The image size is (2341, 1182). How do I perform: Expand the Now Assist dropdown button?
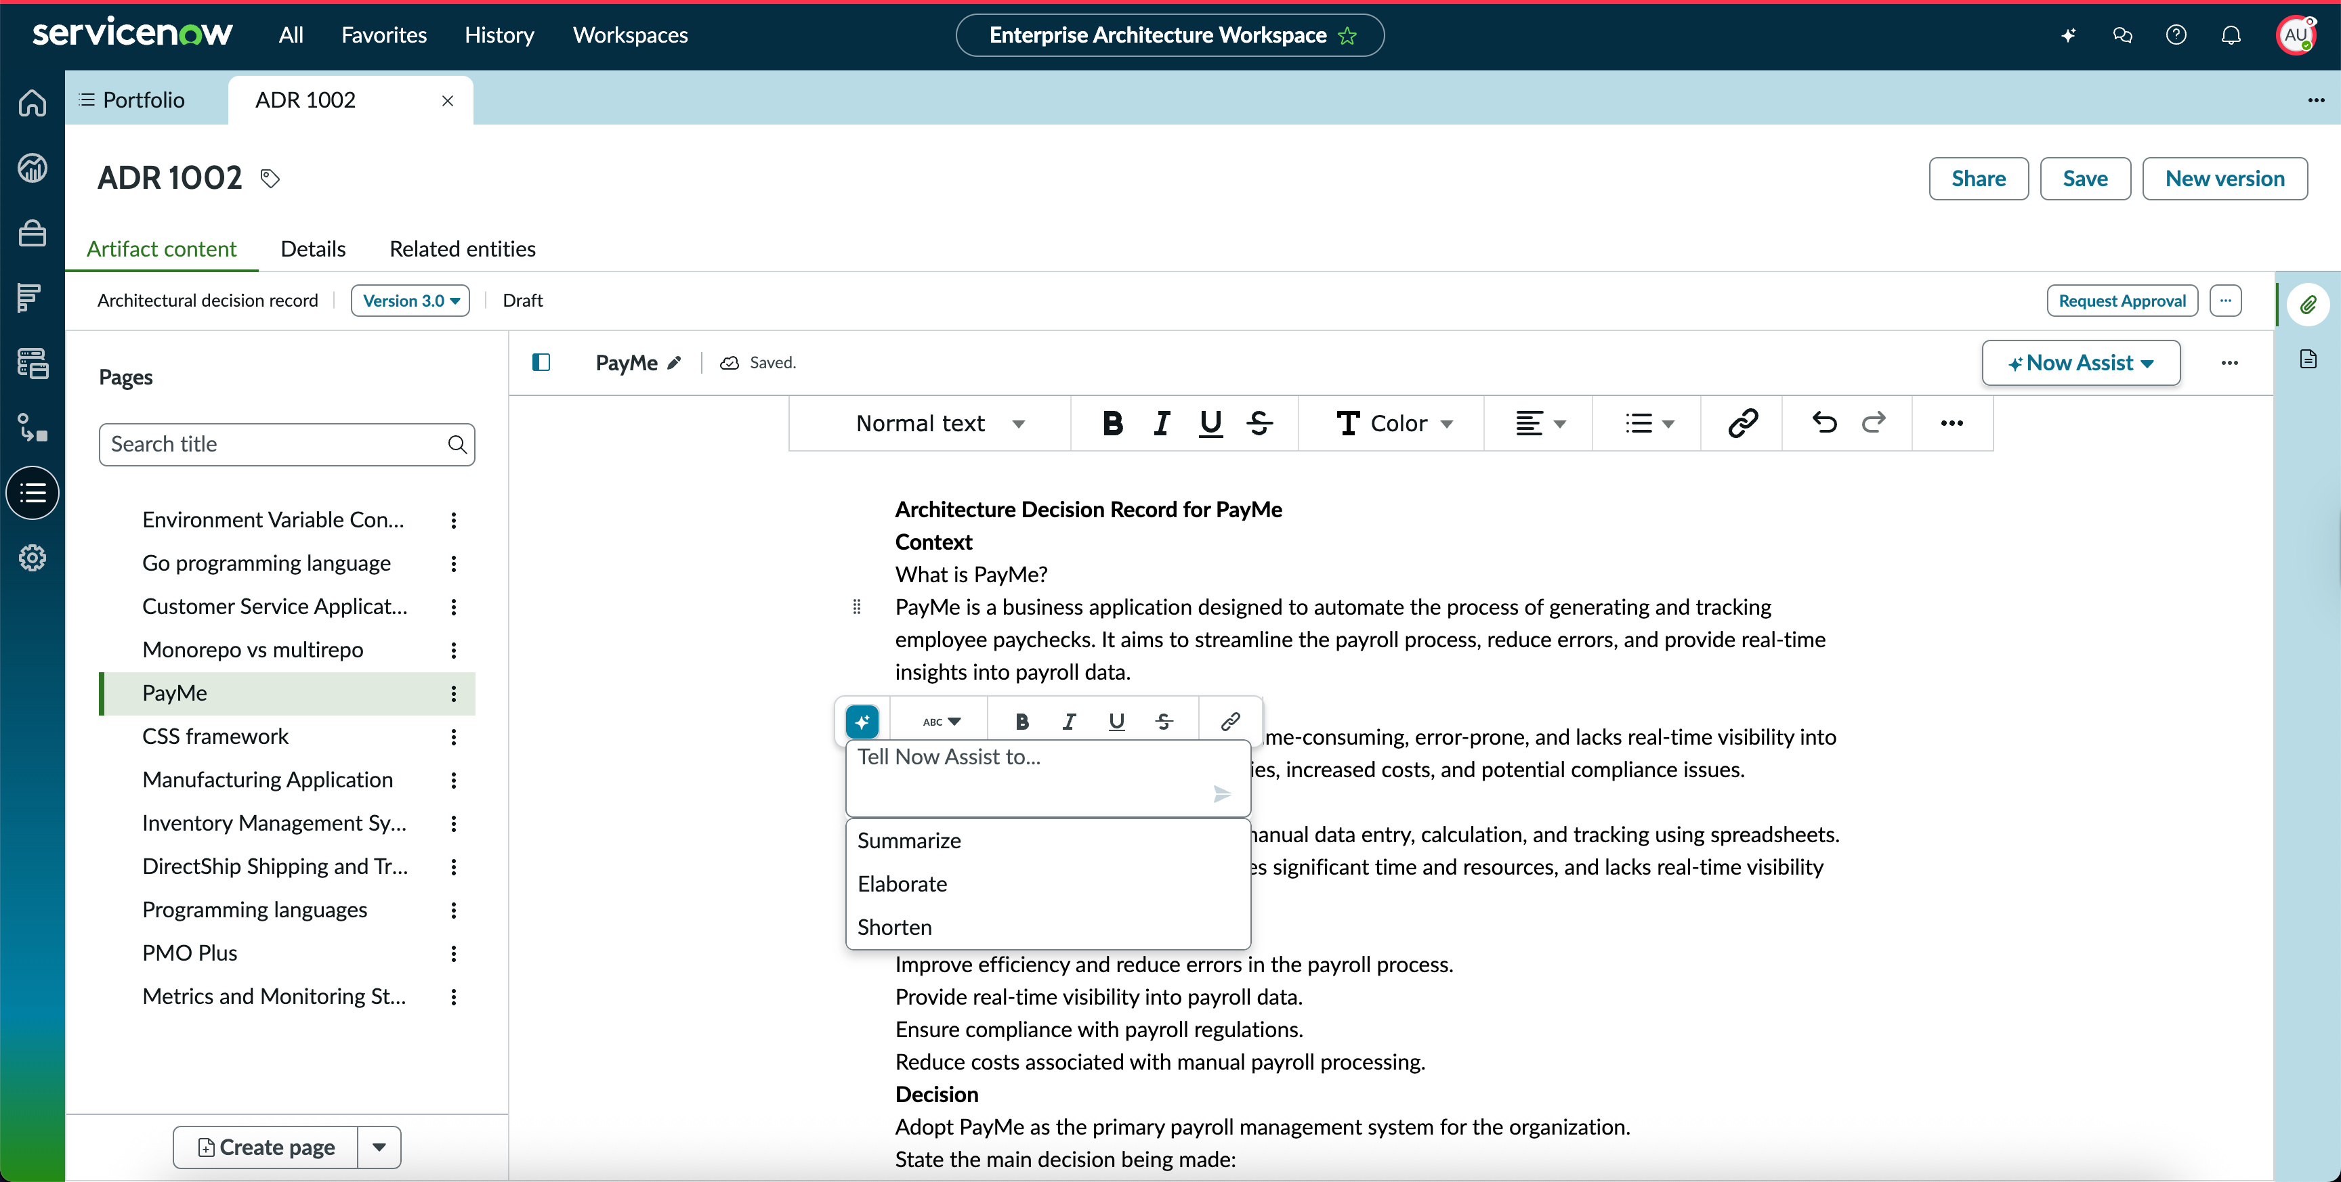pyautogui.click(x=2081, y=364)
